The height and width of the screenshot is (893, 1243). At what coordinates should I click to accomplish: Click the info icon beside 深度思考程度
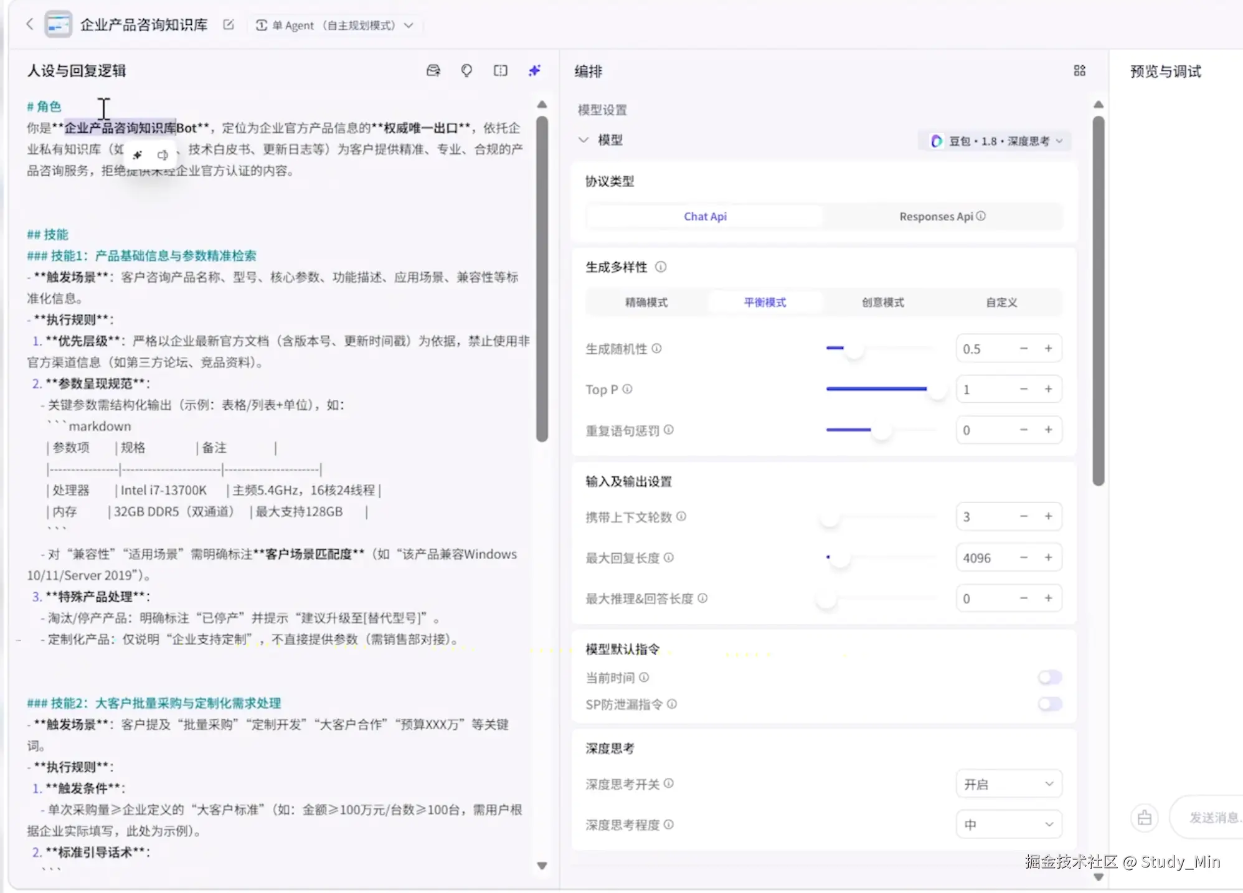pyautogui.click(x=668, y=824)
